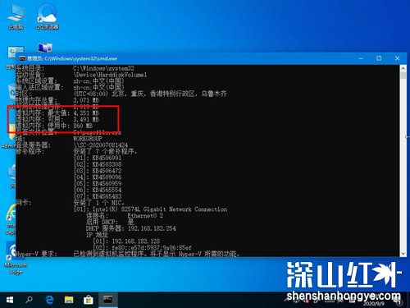Open the This PC desktop icon
410x308 pixels.
[x=16, y=17]
